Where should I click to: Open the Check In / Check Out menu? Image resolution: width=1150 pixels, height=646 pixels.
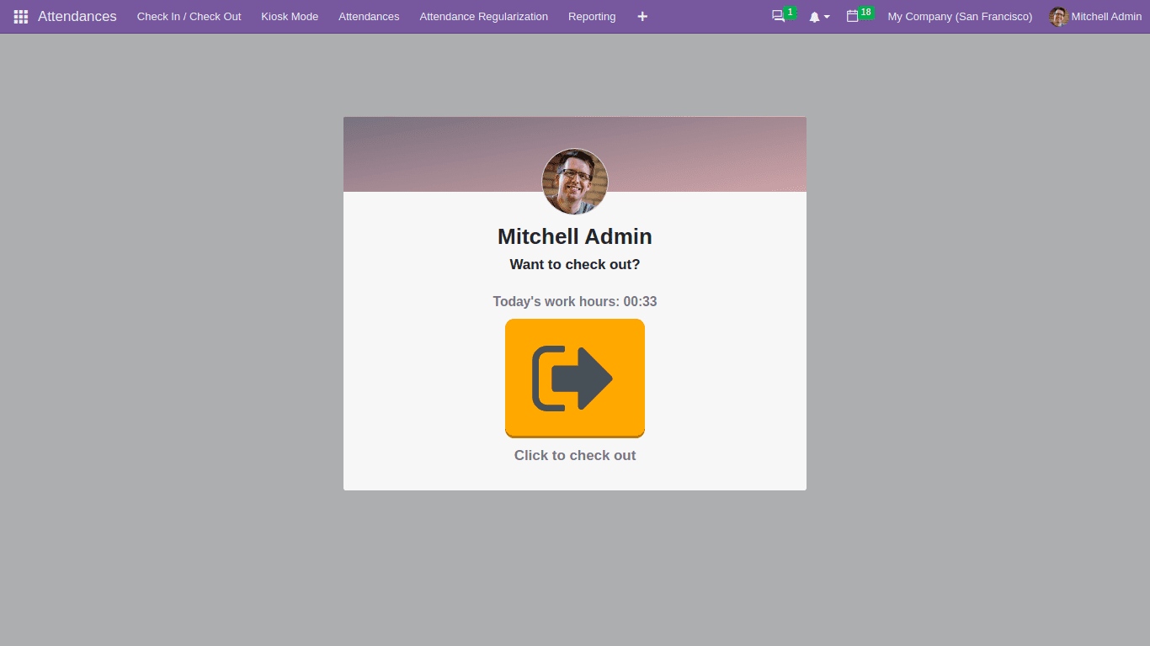[x=189, y=16]
